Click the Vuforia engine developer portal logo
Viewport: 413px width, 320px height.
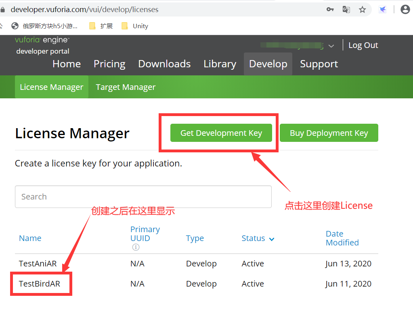[x=42, y=45]
